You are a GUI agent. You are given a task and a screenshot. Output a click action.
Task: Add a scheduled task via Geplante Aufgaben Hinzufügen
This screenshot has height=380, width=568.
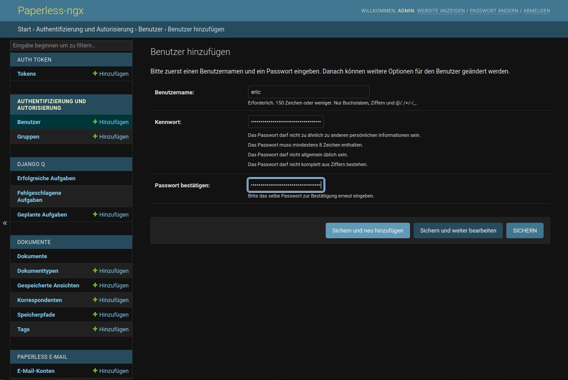[x=110, y=215]
